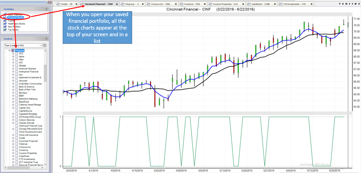This screenshot has width=361, height=173.
Task: Click the Markets tree scroll-right arrow
Action: click(42, 168)
